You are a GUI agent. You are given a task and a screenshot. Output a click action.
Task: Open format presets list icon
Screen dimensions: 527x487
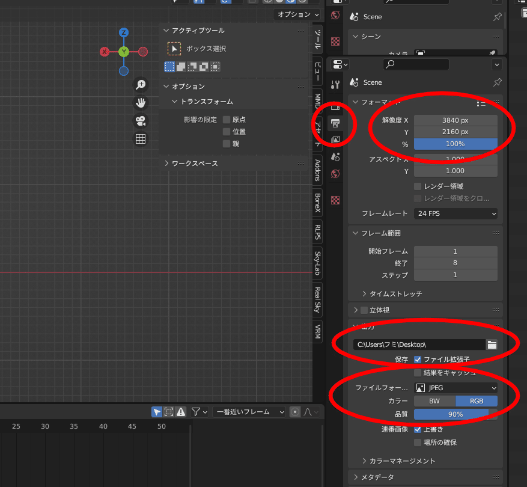[x=481, y=103]
